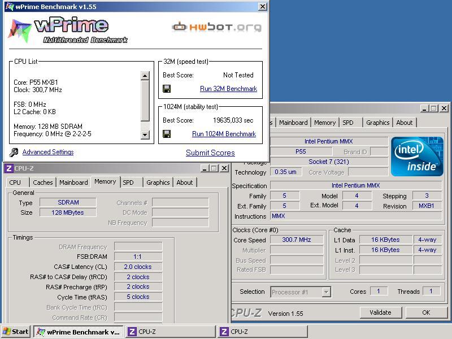Click the CAS# Latency 2.0 clocks field
The height and width of the screenshot is (339, 452).
pyautogui.click(x=138, y=267)
